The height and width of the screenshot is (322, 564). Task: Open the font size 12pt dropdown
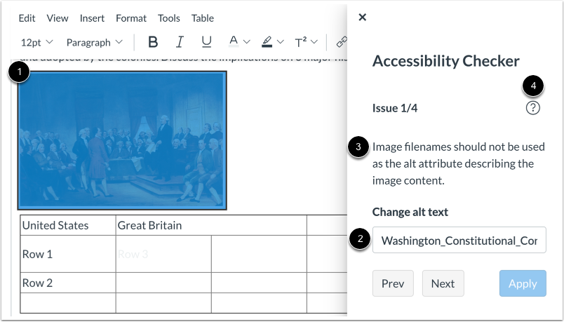(x=36, y=43)
